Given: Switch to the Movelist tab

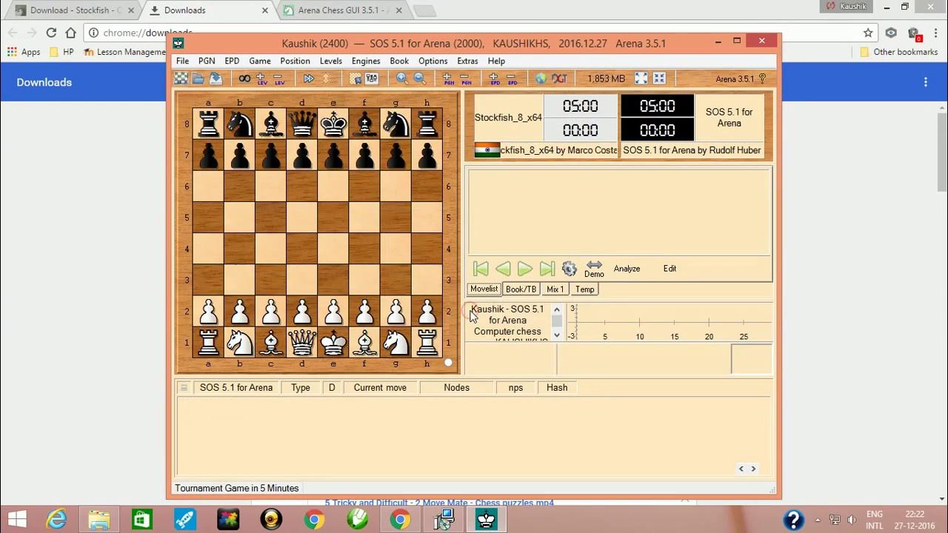Looking at the screenshot, I should 484,289.
